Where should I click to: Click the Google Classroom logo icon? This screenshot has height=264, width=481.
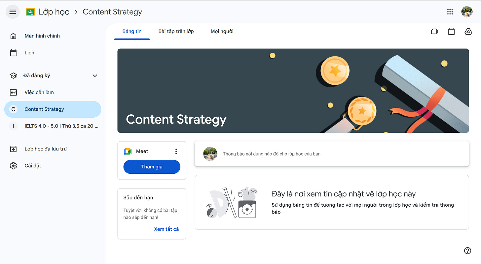tap(30, 12)
